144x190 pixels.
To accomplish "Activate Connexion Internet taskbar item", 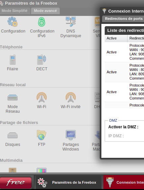I will [x=124, y=182].
